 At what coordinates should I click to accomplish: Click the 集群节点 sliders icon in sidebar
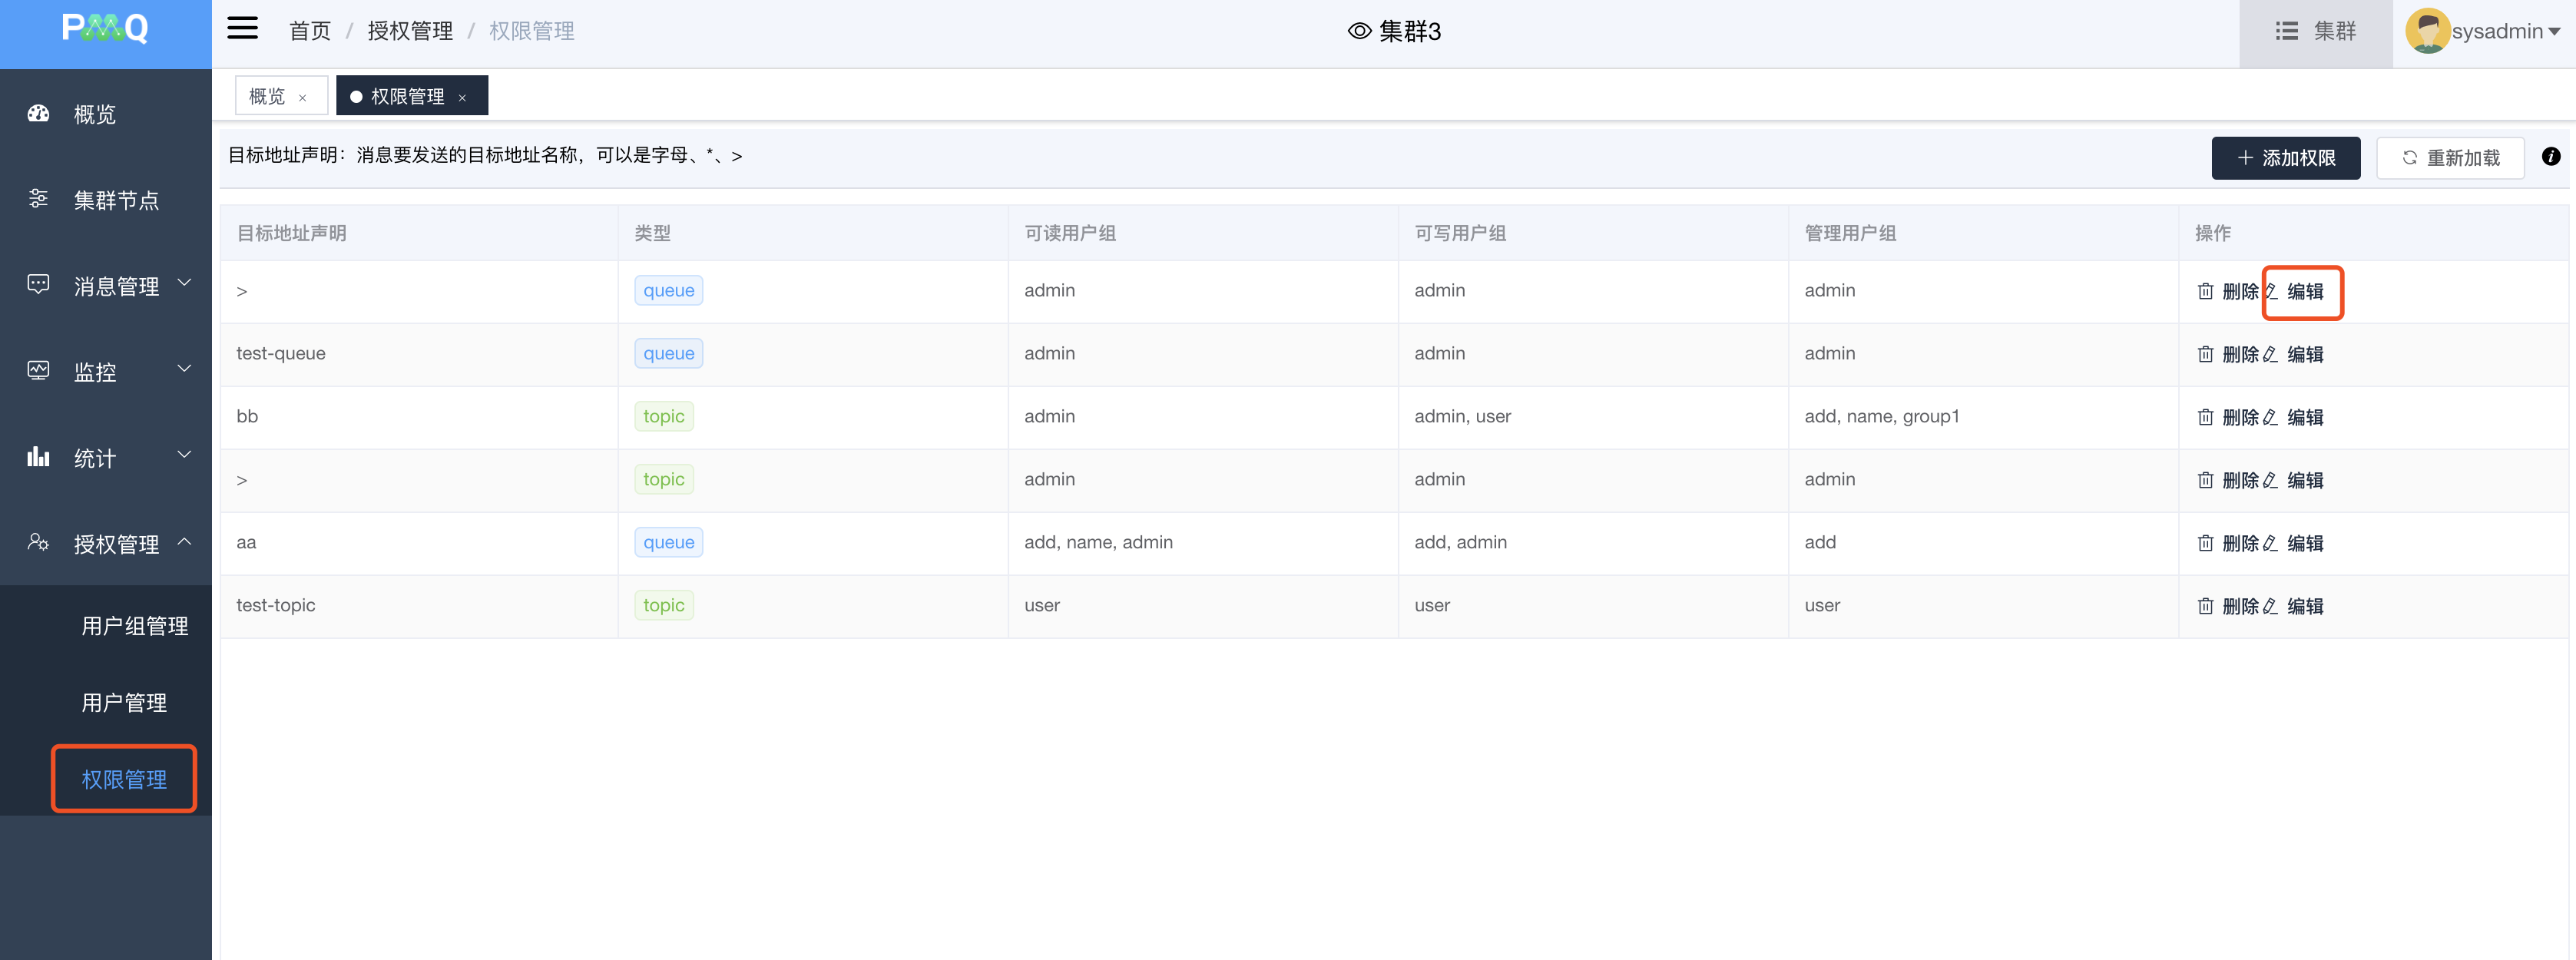click(38, 199)
